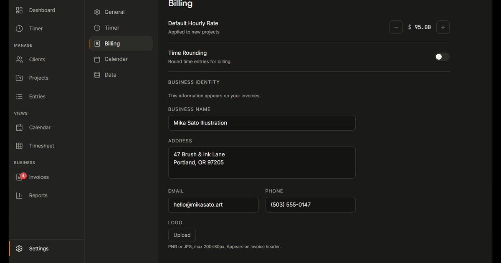Select the Calendar icon in settings submenu
The image size is (501, 263).
[97, 59]
